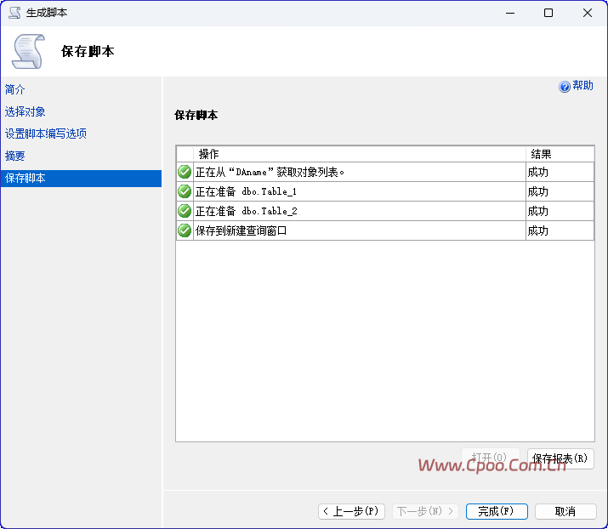Open 设置脚本编写选项 page
The height and width of the screenshot is (529, 608).
point(45,134)
